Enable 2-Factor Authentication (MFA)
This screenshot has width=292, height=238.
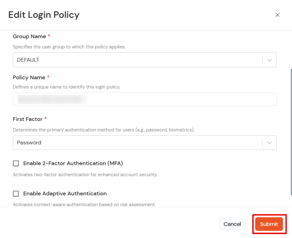(x=16, y=163)
